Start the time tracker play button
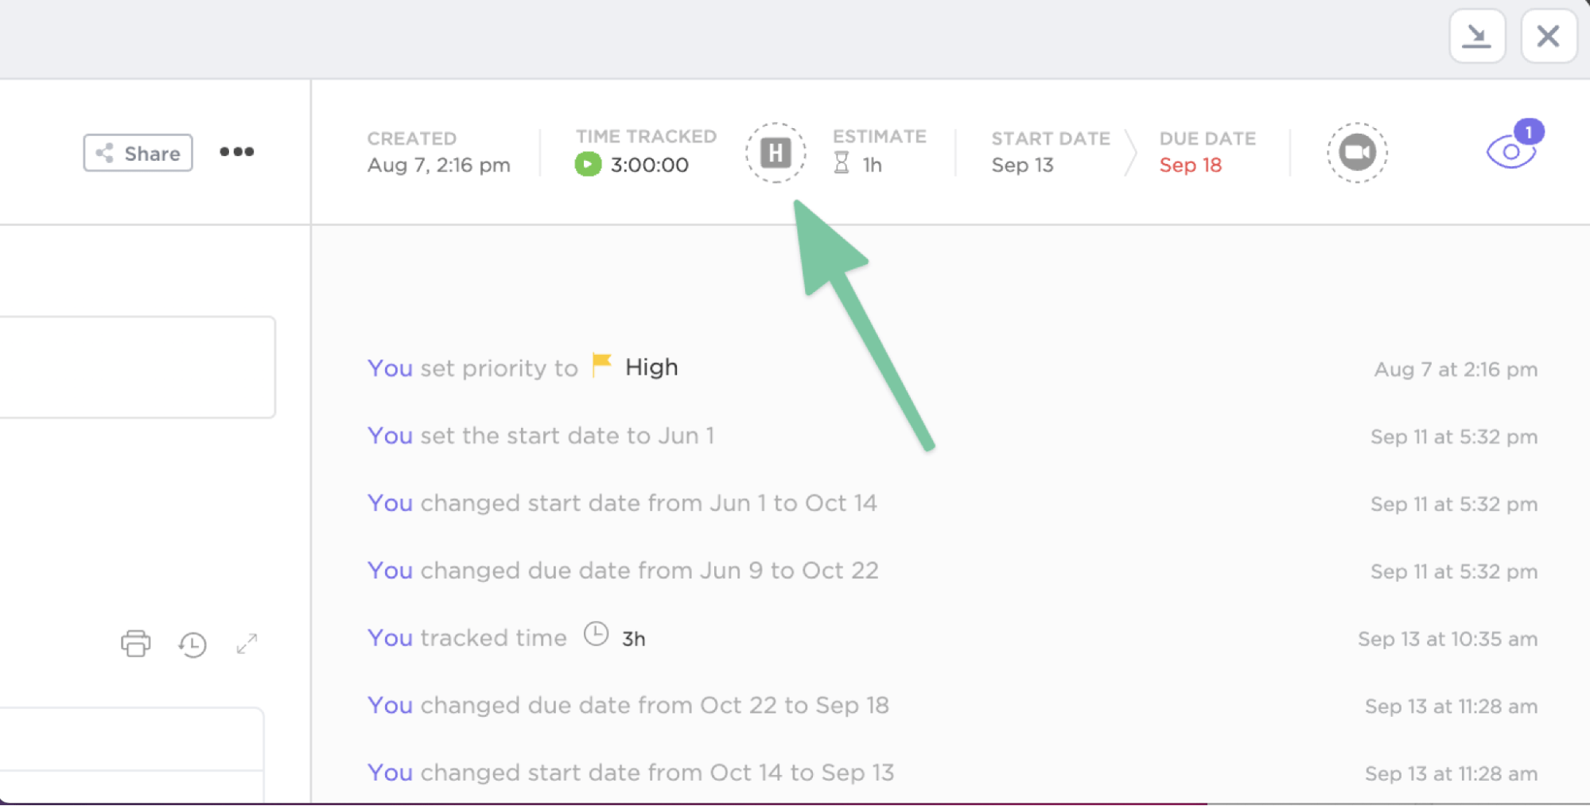This screenshot has width=1590, height=806. click(x=588, y=165)
